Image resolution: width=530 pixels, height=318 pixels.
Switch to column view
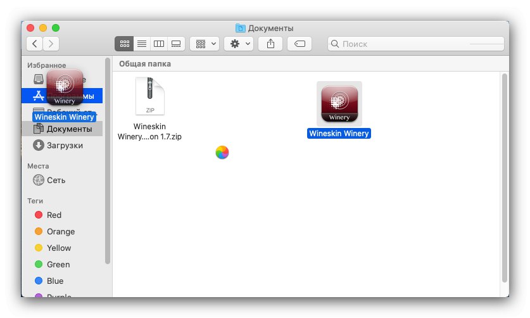pos(159,44)
